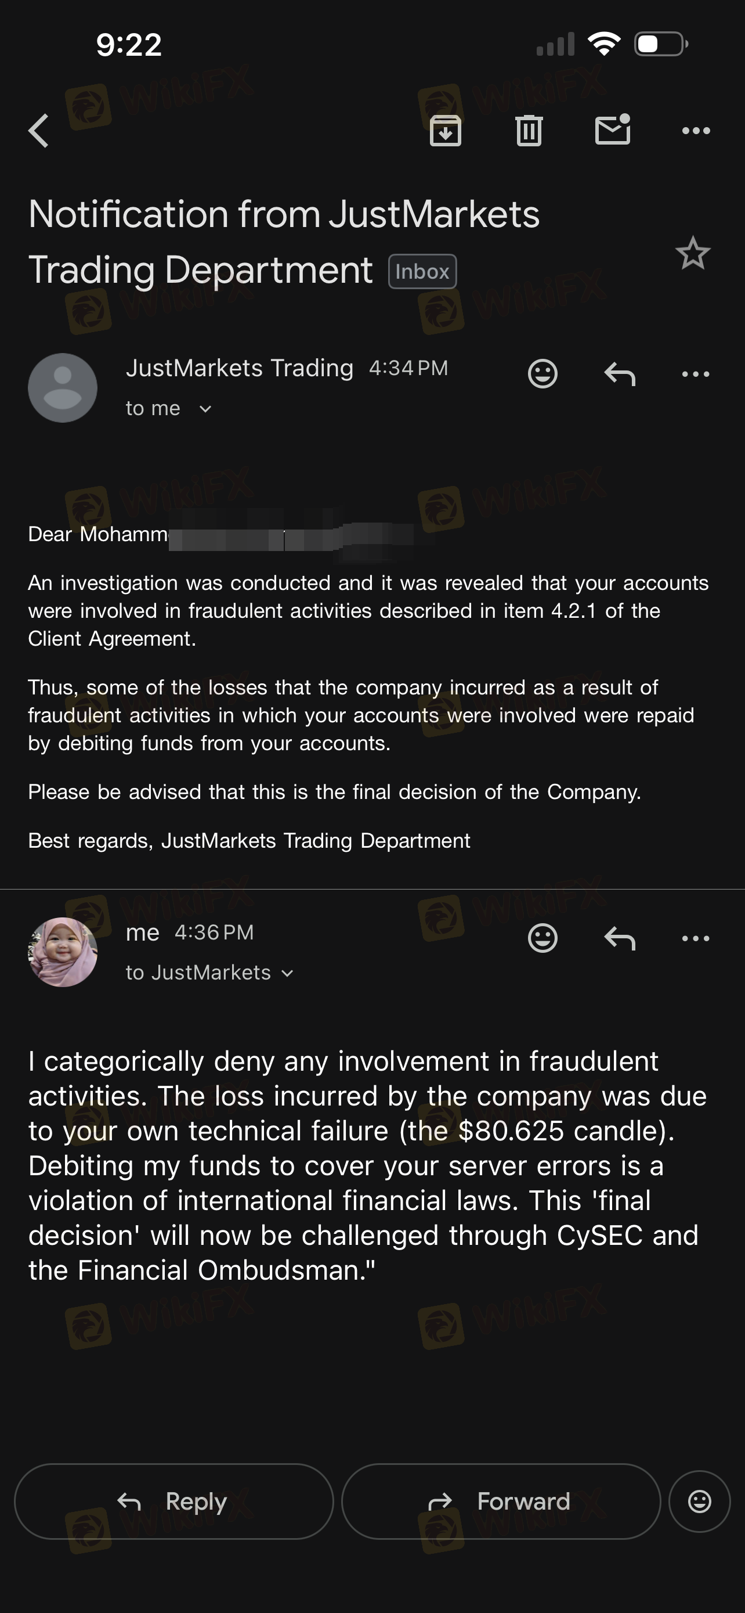Expand the "to JustMarkets" recipient details
The width and height of the screenshot is (745, 1613).
287,973
